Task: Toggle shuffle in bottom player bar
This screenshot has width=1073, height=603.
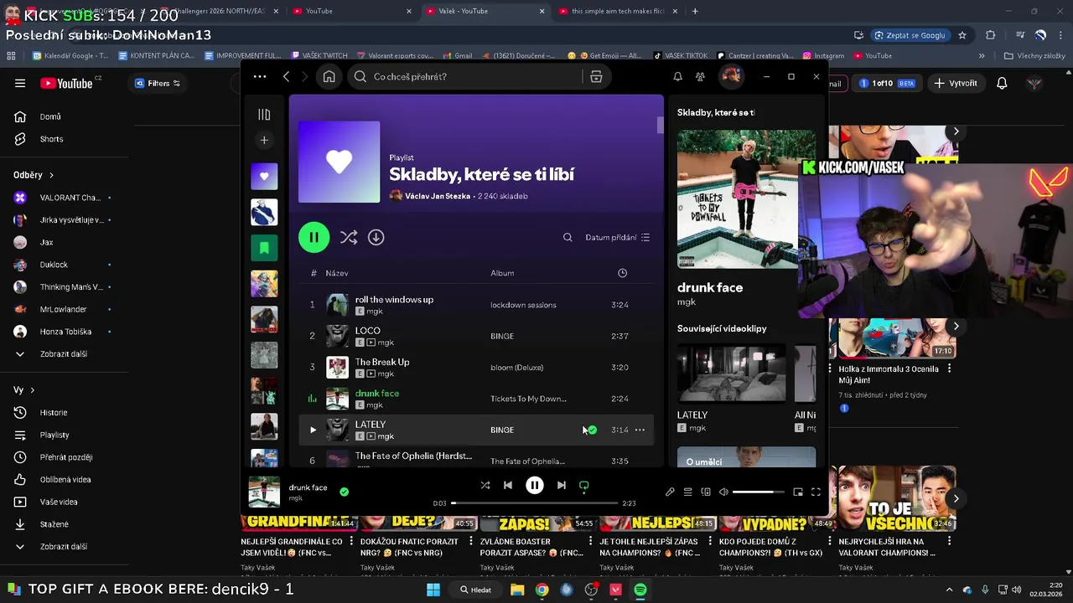Action: click(485, 485)
